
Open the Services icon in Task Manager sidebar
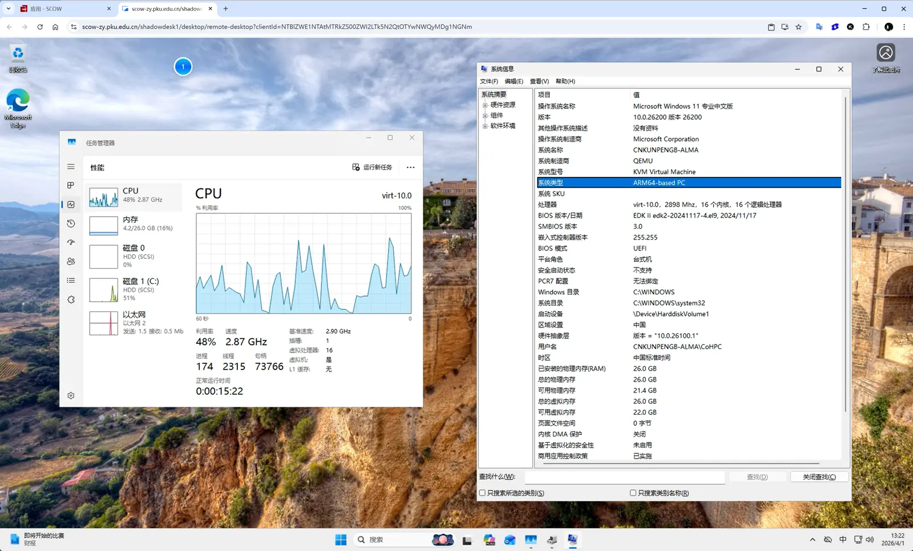[71, 299]
